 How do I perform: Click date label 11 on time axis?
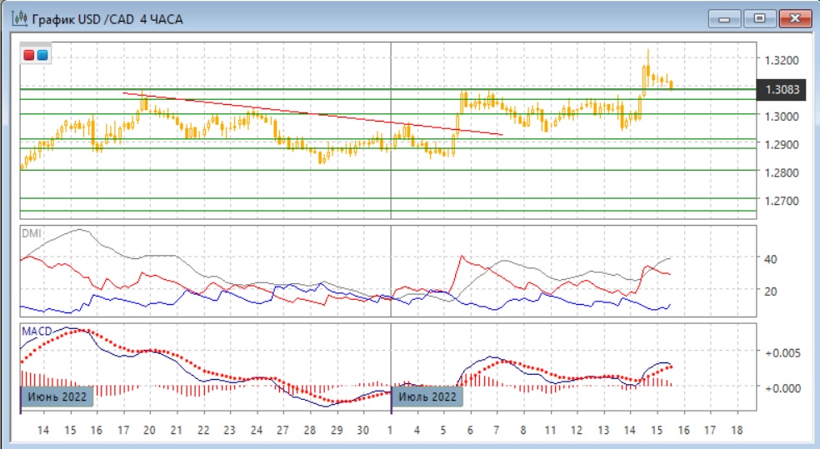pyautogui.click(x=550, y=430)
